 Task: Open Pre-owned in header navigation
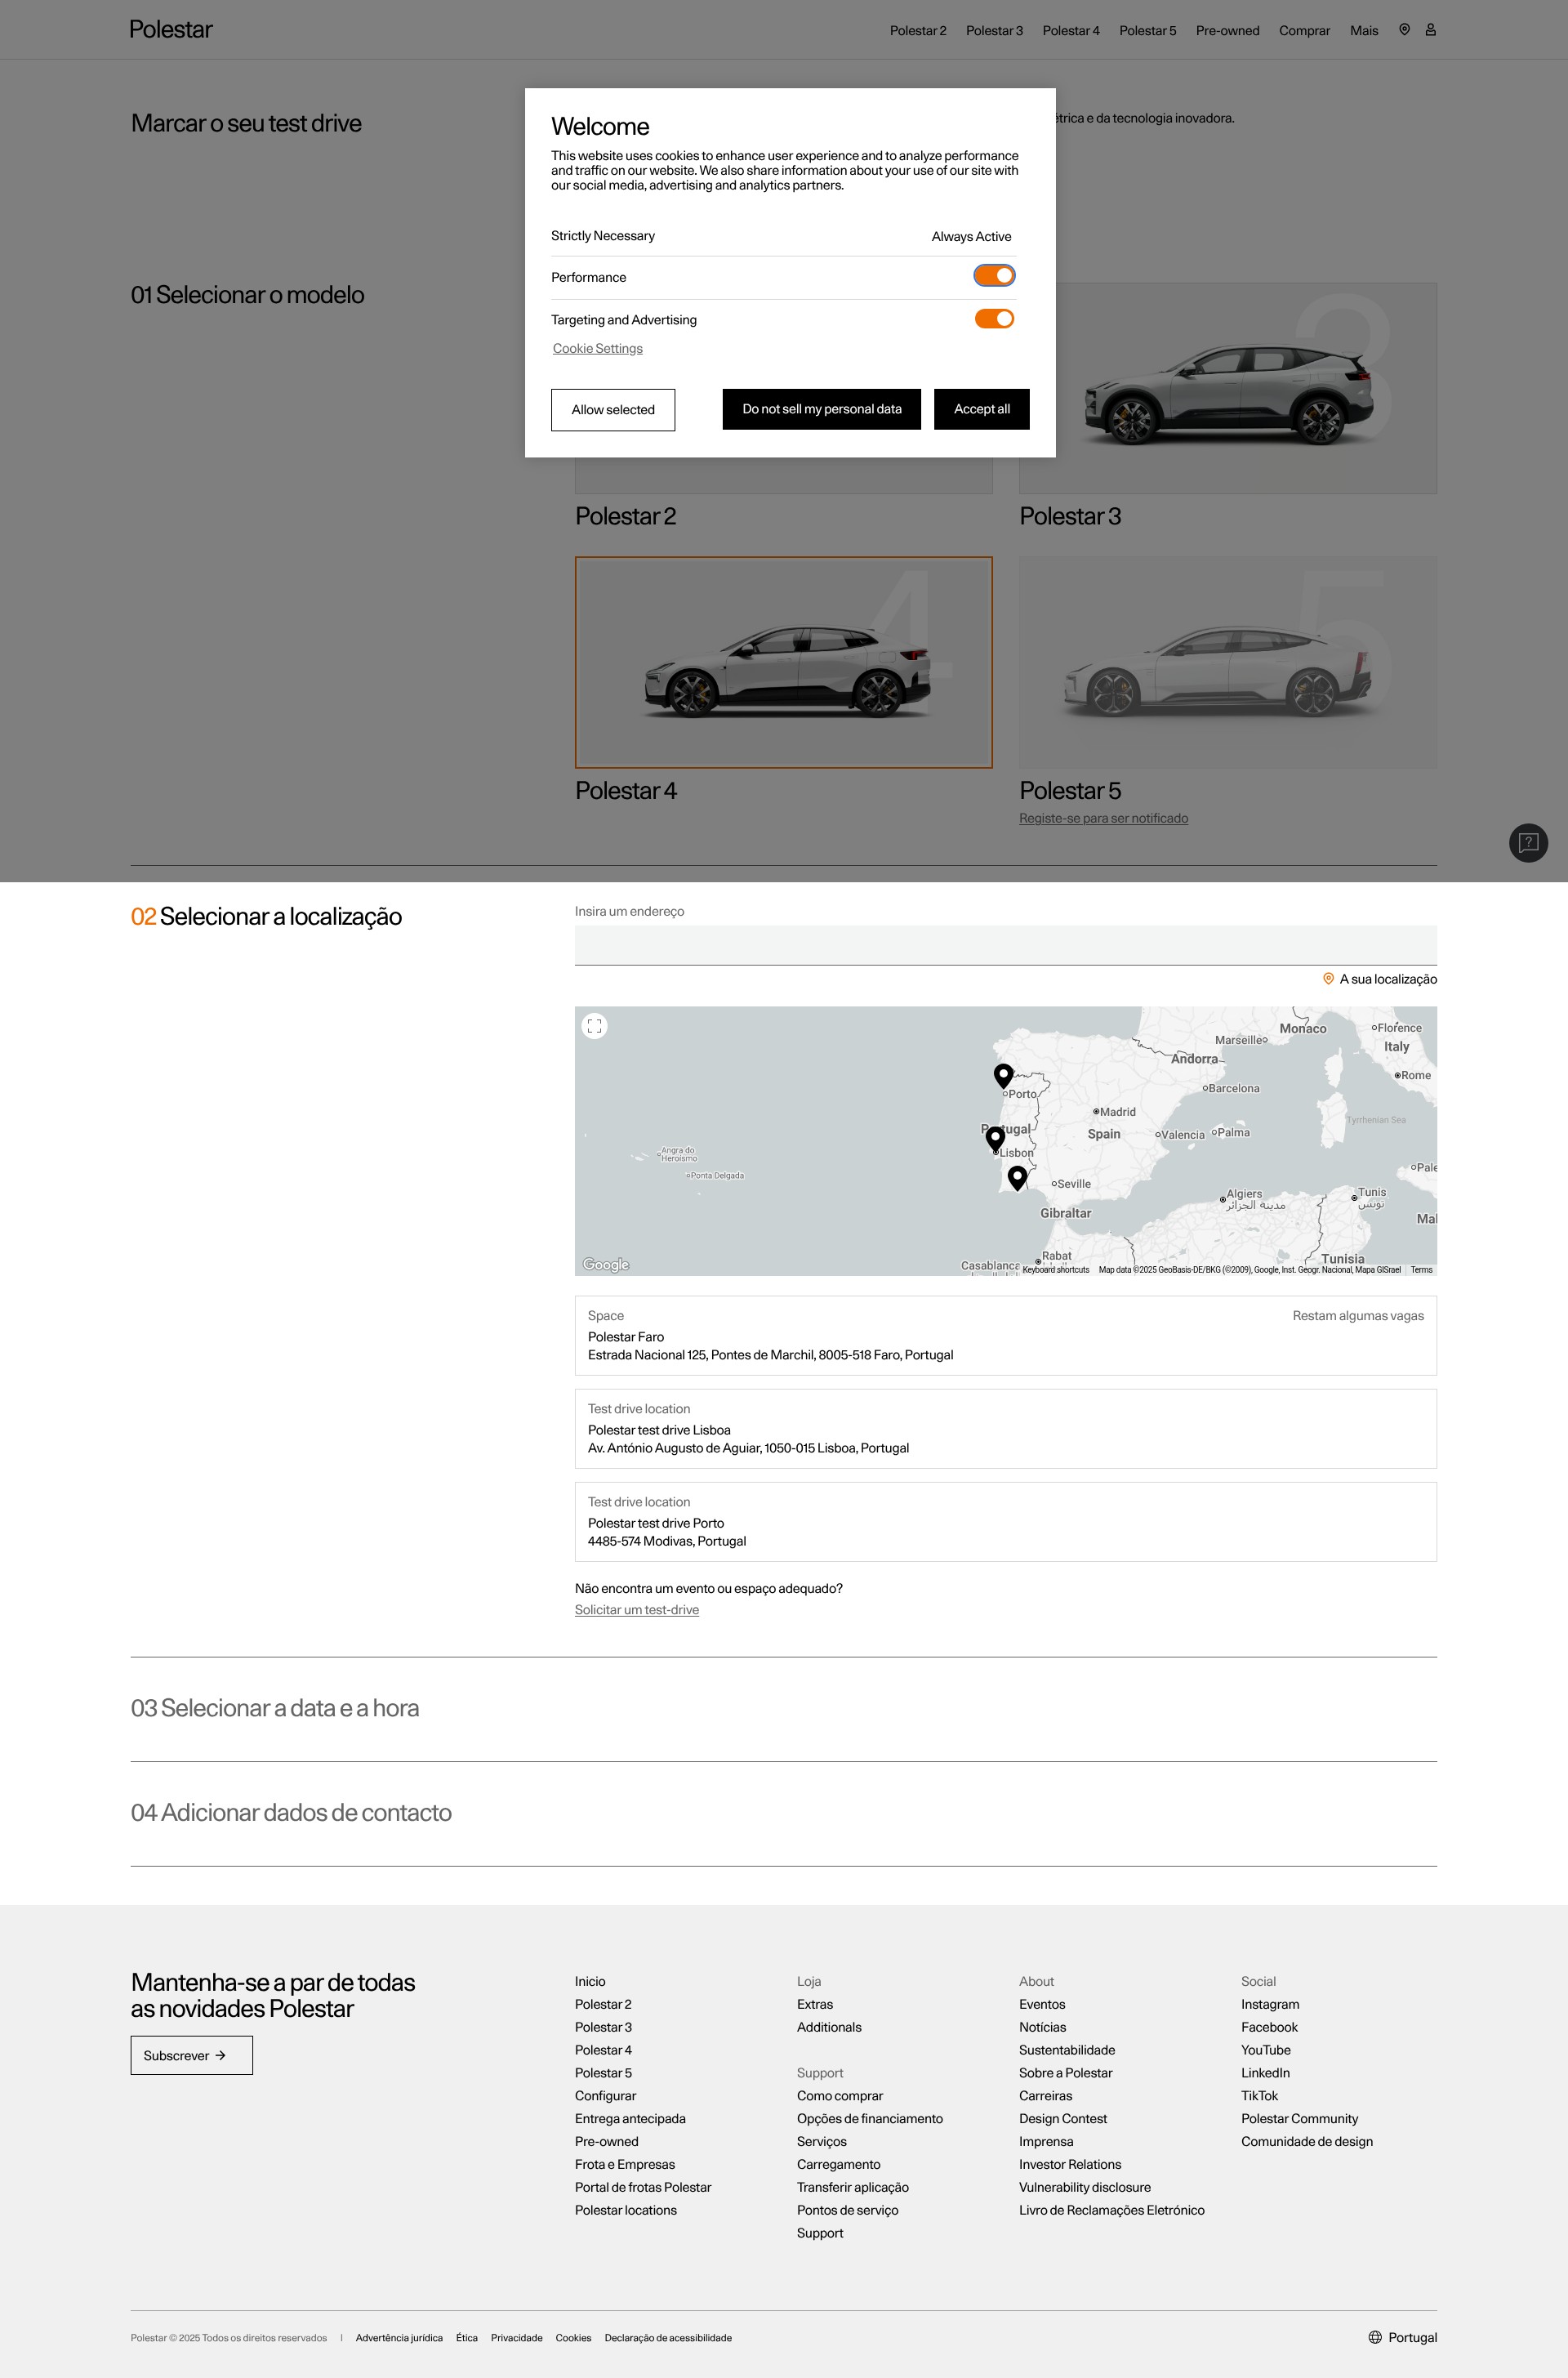click(1227, 31)
